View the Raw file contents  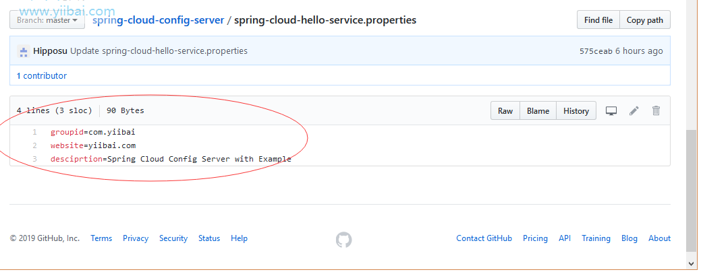point(505,111)
